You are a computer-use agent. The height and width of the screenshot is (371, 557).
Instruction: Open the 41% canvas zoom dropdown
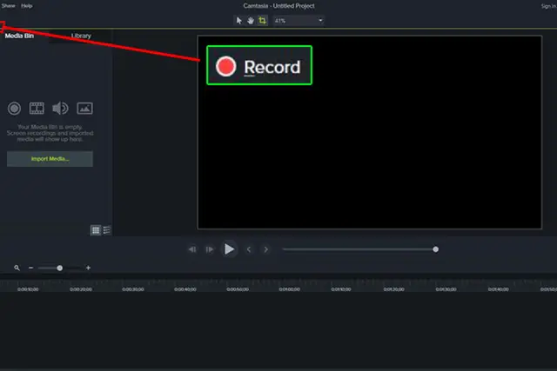(299, 21)
